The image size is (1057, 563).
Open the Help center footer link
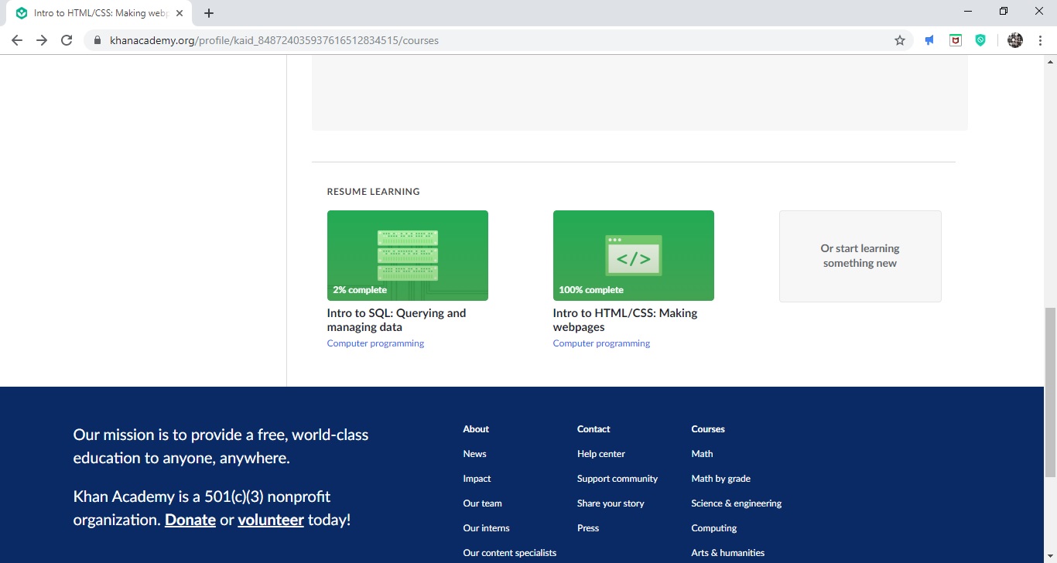(601, 454)
